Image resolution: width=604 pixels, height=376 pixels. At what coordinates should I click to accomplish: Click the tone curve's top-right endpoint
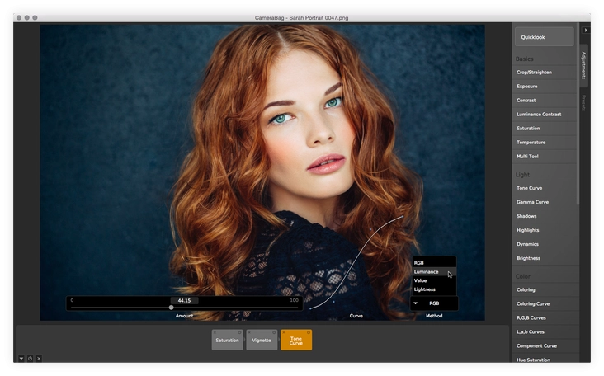pos(403,217)
